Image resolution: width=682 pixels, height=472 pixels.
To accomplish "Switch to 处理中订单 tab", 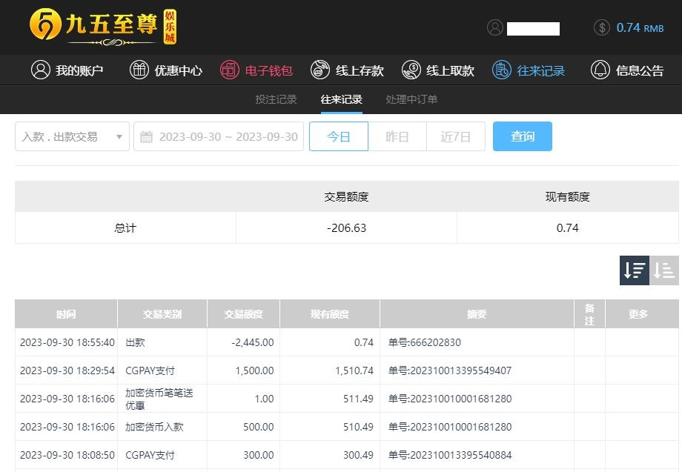I will [411, 99].
